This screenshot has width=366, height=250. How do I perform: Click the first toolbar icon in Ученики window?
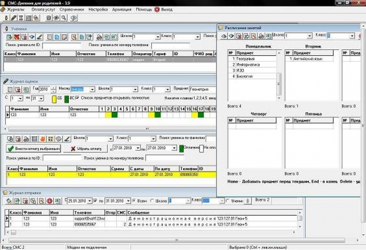click(9, 37)
